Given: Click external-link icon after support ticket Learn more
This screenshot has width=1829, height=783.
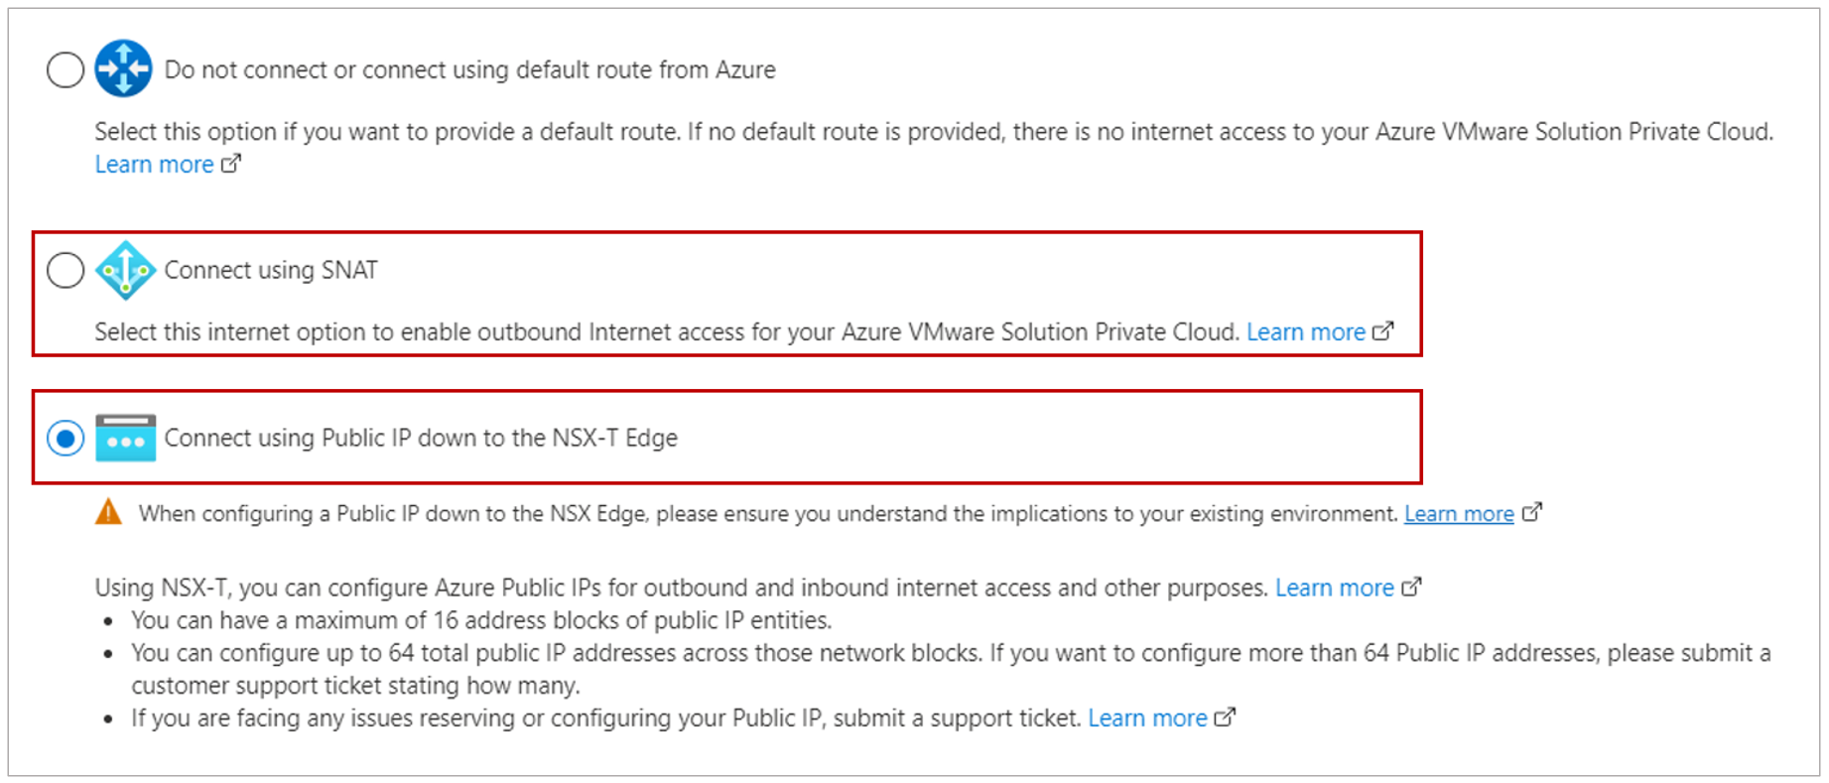Looking at the screenshot, I should (1225, 717).
